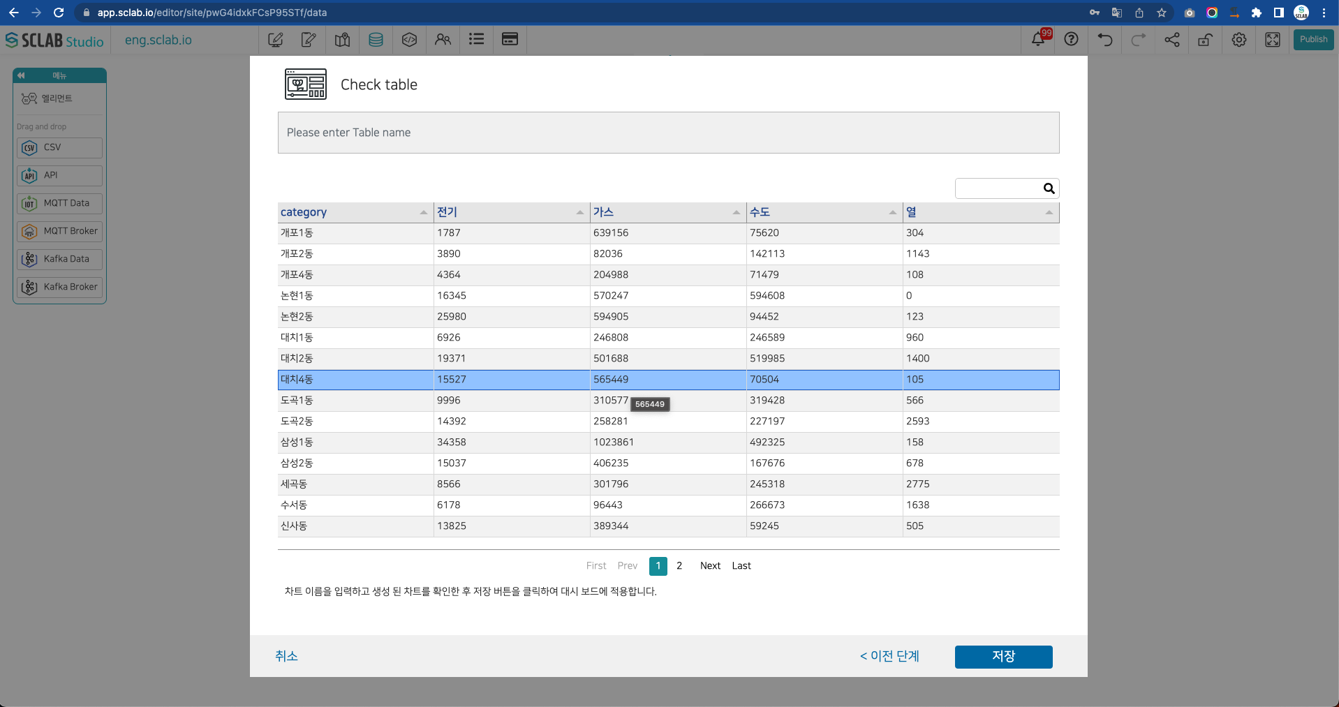Click the search magnifier icon
The height and width of the screenshot is (707, 1339).
(x=1049, y=188)
